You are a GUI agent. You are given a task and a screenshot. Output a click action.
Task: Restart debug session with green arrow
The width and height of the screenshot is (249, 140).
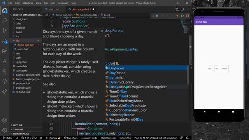click(x=182, y=16)
